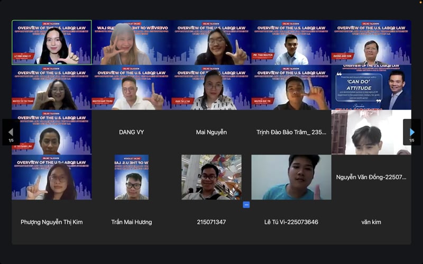Select the Le Vinh Hong Vy video tile
423x264 pixels.
point(52,42)
